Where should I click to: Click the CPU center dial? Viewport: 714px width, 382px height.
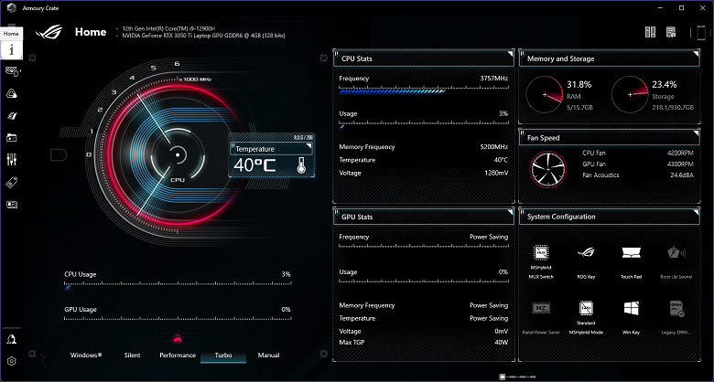click(x=178, y=154)
